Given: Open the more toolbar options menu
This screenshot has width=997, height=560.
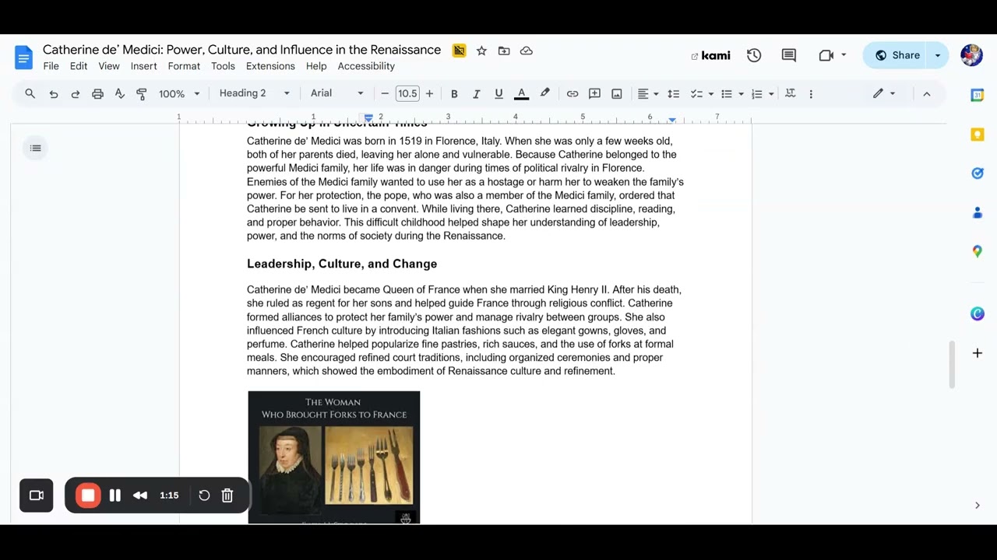Looking at the screenshot, I should (x=811, y=93).
